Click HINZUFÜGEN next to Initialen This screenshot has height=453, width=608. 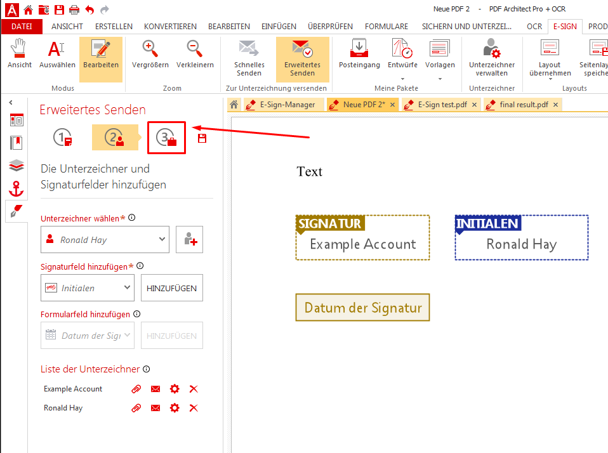pyautogui.click(x=172, y=288)
